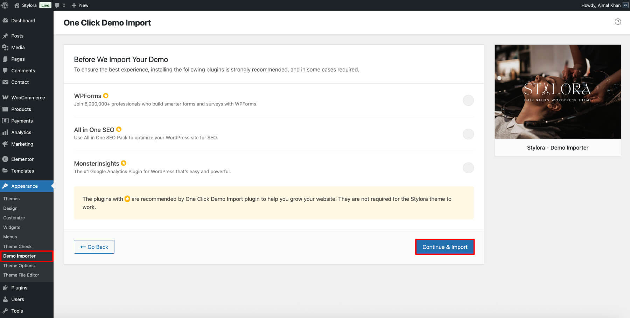The image size is (630, 318).
Task: Click the MonsterInsights star badge icon
Action: tap(124, 163)
